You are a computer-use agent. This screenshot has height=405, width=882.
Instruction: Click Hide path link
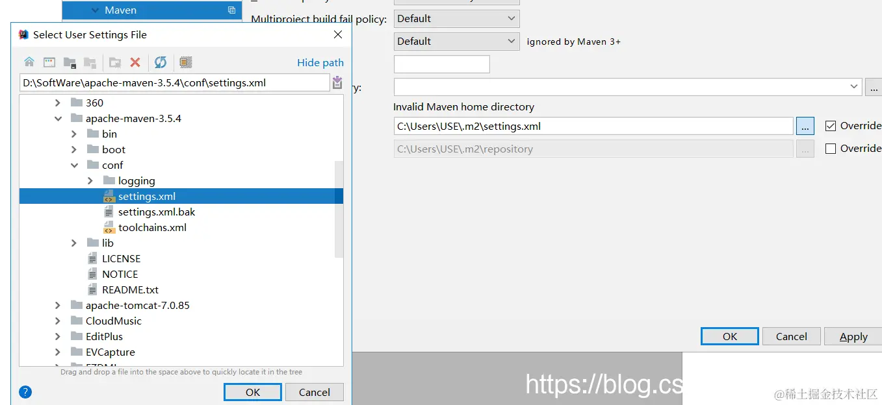(320, 62)
